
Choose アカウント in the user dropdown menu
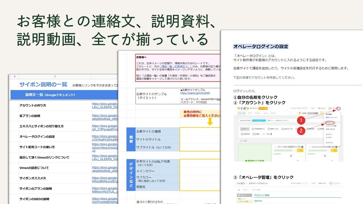tap(330, 123)
